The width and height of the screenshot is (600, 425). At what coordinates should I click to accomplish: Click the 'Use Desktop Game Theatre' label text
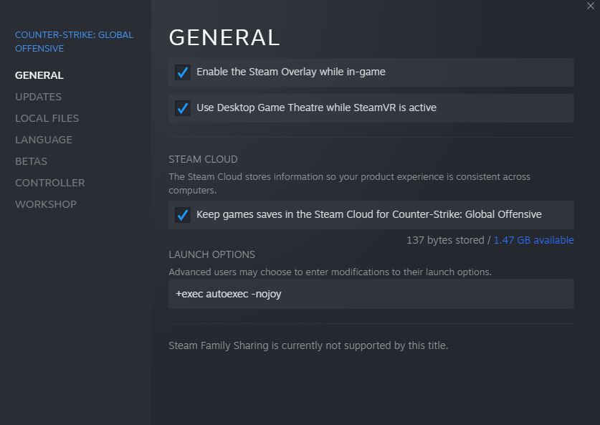tap(316, 108)
